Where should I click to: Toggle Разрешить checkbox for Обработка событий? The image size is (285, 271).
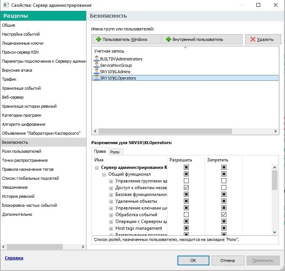point(186,214)
